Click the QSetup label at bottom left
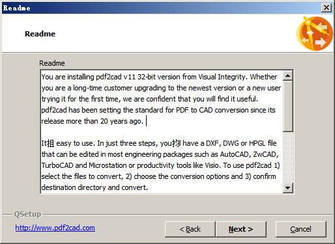The image size is (335, 244). [27, 214]
